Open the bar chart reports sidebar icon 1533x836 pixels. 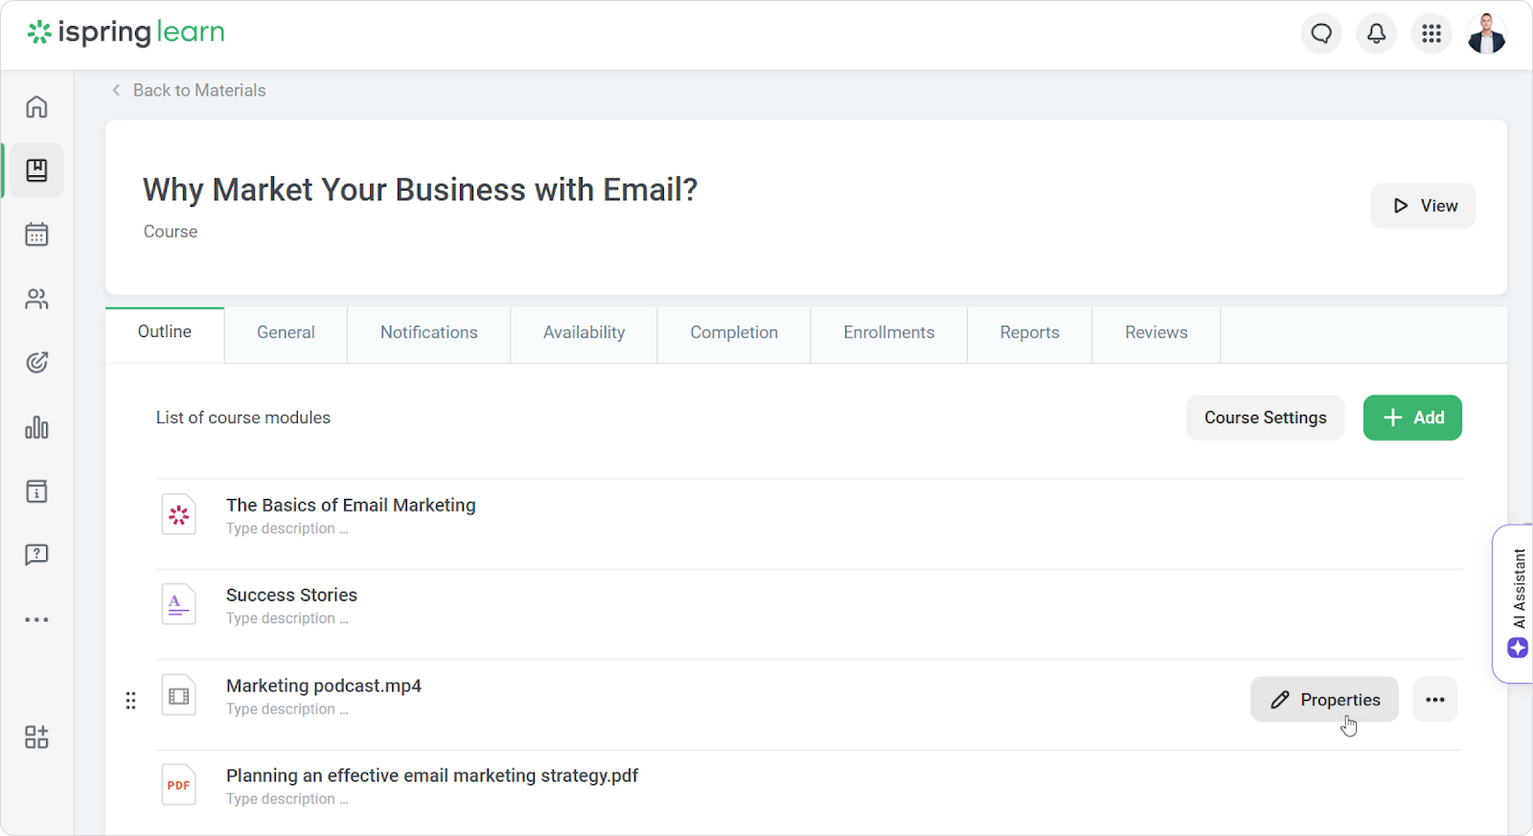(x=36, y=427)
